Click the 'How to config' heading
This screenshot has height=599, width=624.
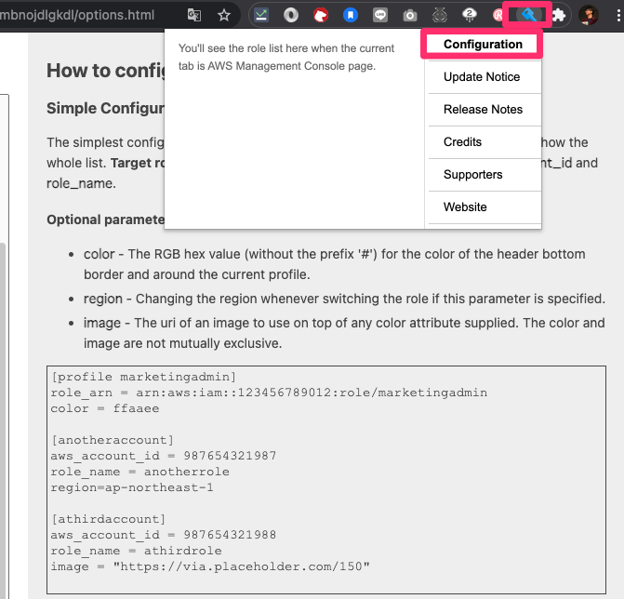[x=105, y=71]
